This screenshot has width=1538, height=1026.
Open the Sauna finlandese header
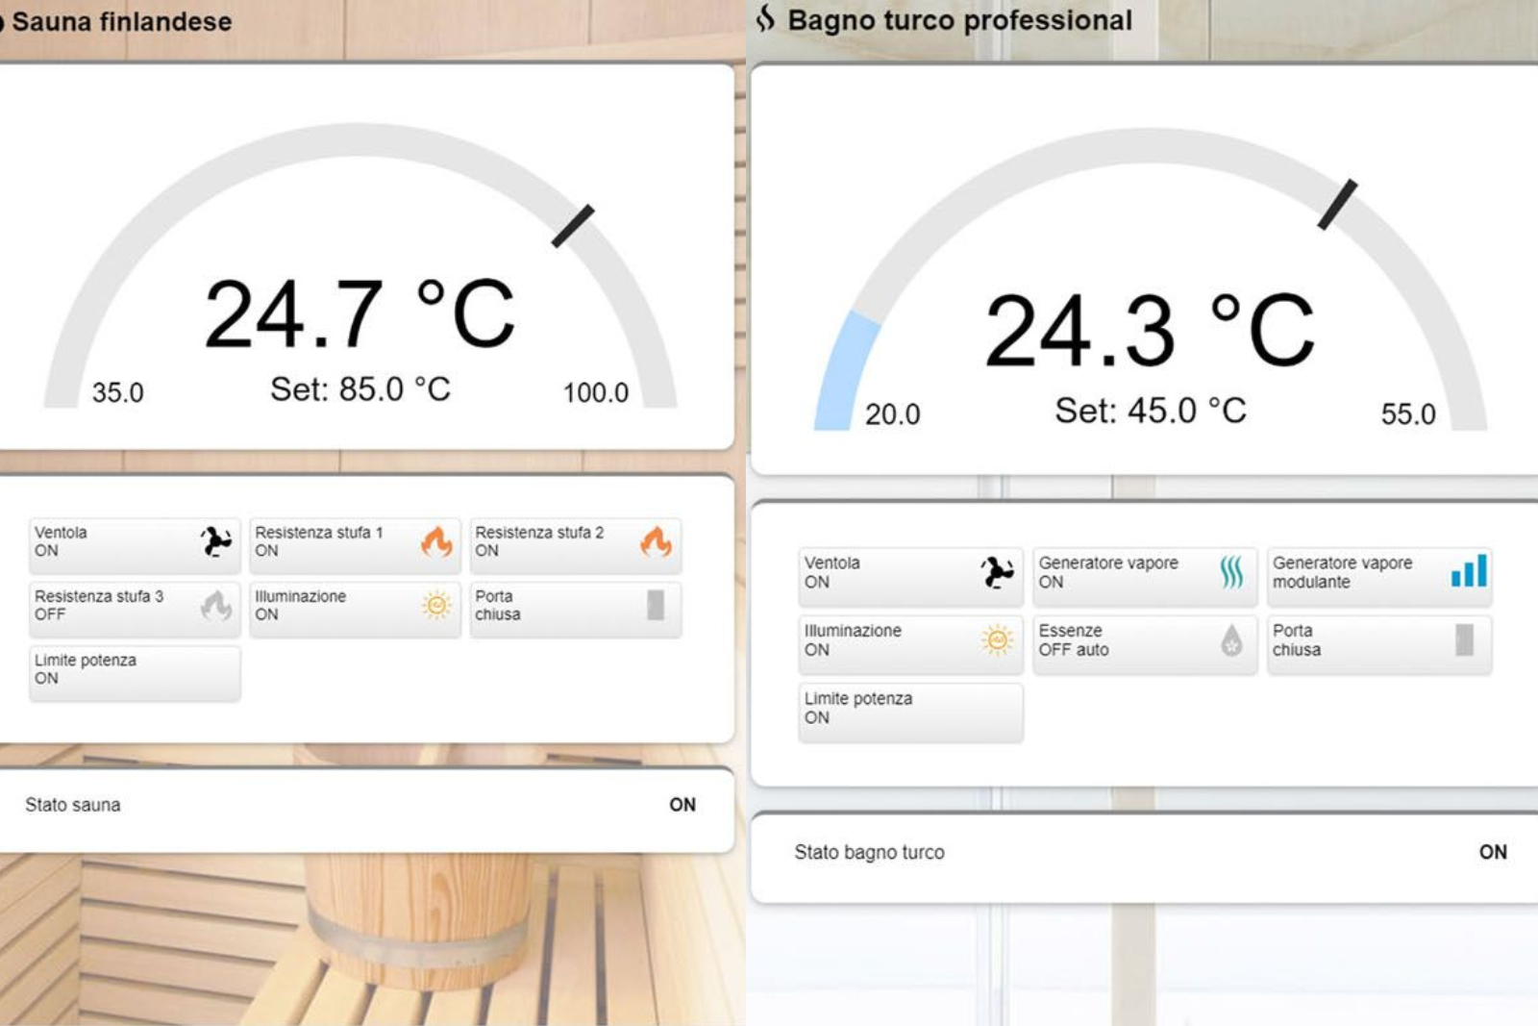tap(121, 21)
